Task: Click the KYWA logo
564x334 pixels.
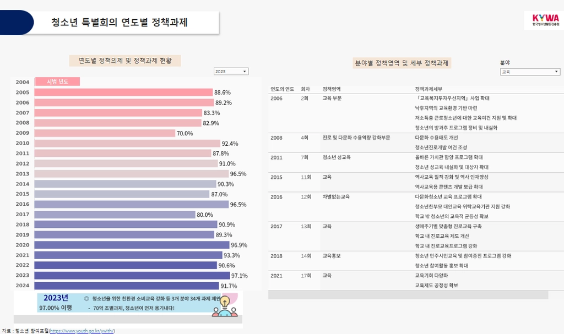Action: 546,20
